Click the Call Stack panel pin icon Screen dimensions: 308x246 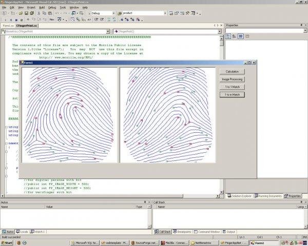click(x=301, y=202)
